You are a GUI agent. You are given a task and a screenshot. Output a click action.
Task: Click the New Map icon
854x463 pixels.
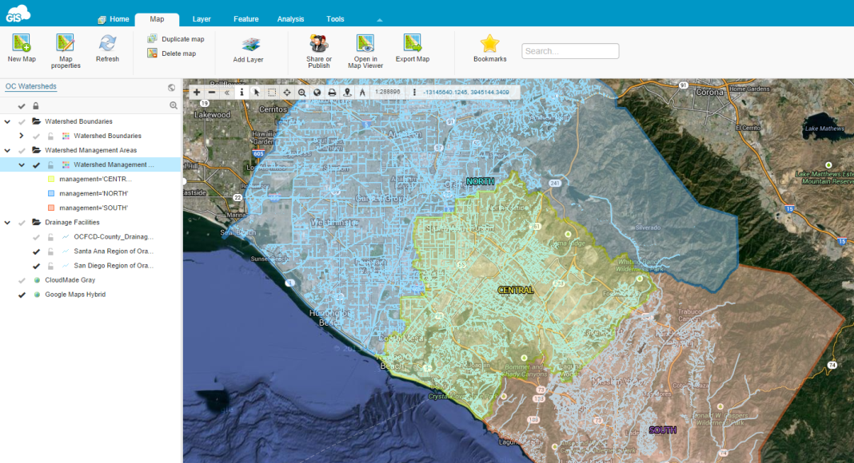click(x=22, y=43)
